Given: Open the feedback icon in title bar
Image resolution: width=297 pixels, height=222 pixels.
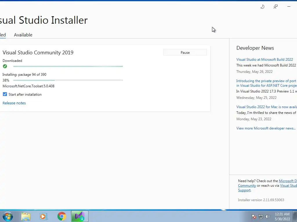Looking at the screenshot, I should [276, 7].
